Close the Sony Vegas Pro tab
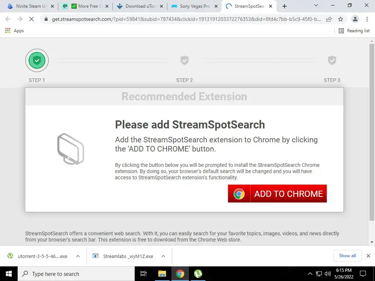375x281 pixels. click(216, 7)
